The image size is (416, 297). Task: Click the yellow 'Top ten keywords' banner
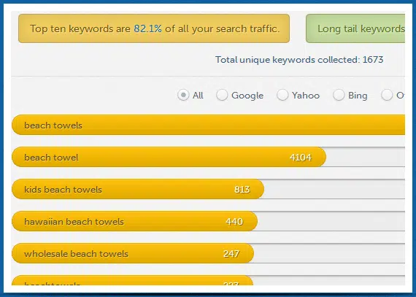pyautogui.click(x=154, y=28)
